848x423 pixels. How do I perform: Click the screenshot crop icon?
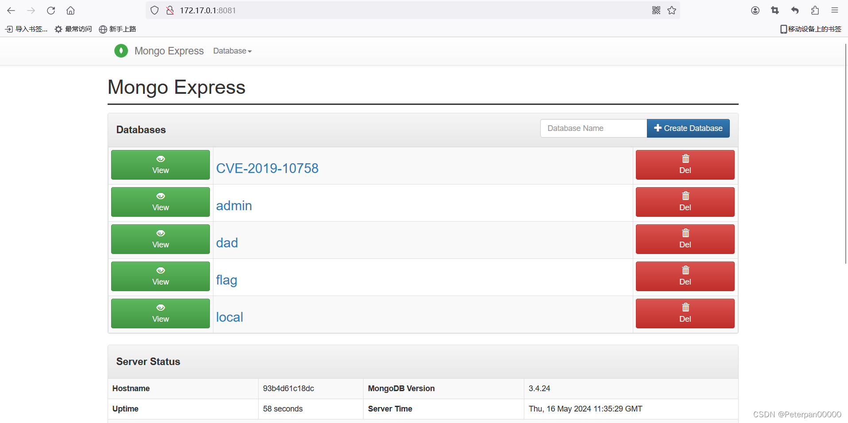pos(775,10)
